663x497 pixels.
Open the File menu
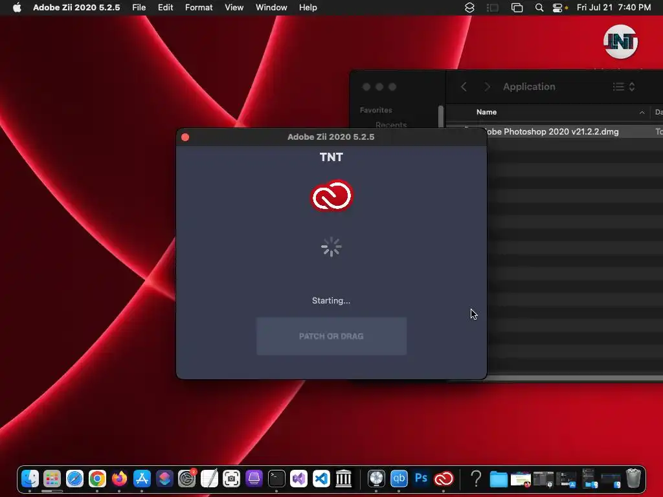point(139,8)
